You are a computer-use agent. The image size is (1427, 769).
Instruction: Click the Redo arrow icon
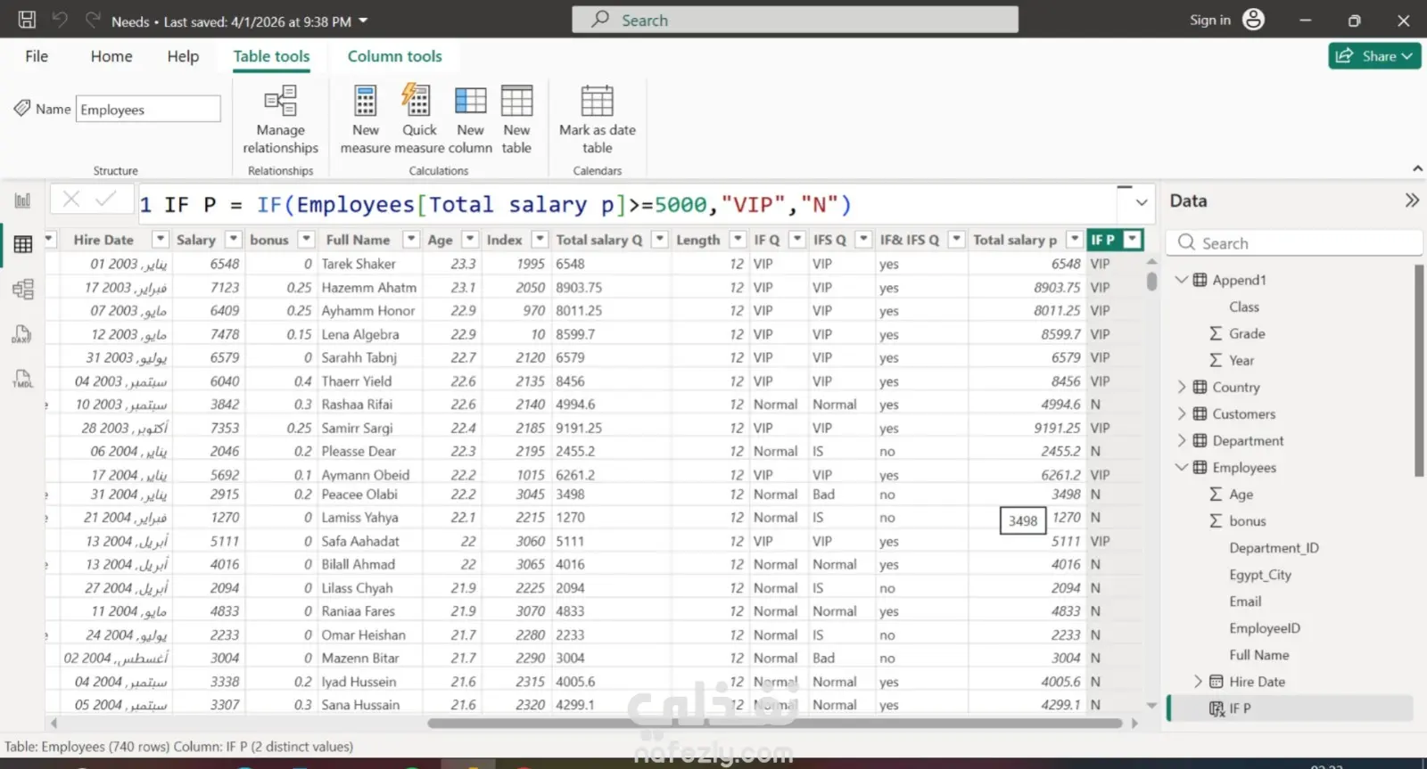[x=93, y=20]
